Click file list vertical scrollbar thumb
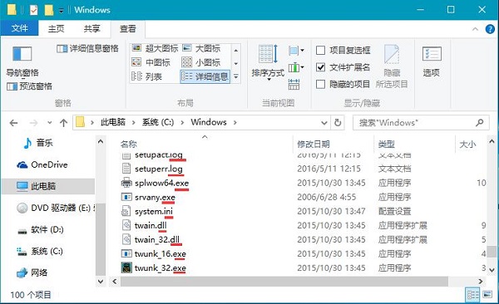Image resolution: width=499 pixels, height=304 pixels. tap(492, 251)
